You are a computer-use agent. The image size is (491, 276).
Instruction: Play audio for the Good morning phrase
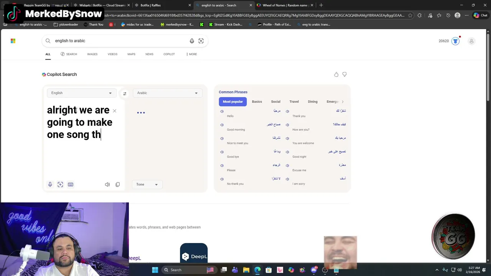(222, 125)
